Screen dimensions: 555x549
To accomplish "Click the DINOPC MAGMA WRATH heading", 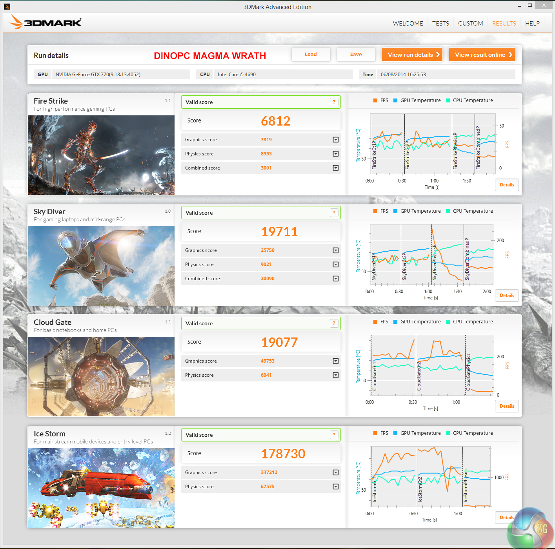I will 210,56.
